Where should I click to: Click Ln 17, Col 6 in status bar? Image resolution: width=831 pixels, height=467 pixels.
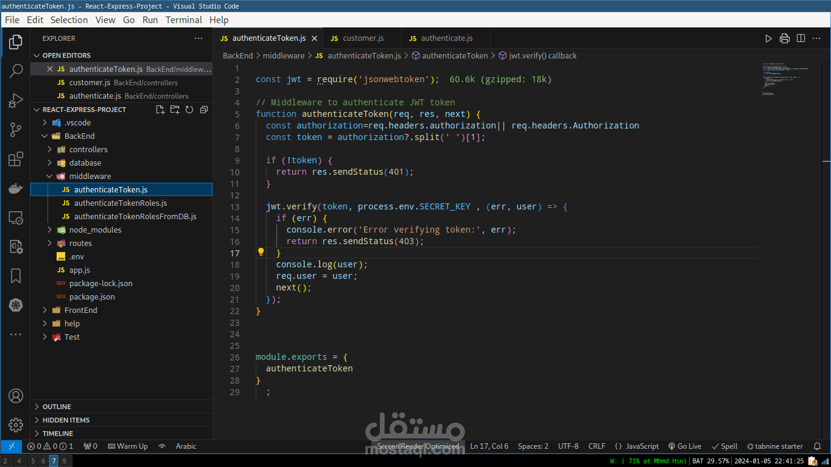(489, 446)
